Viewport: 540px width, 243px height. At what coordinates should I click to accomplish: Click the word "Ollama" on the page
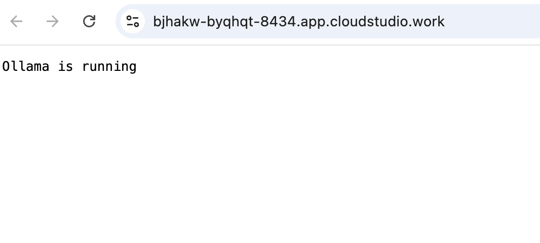26,66
